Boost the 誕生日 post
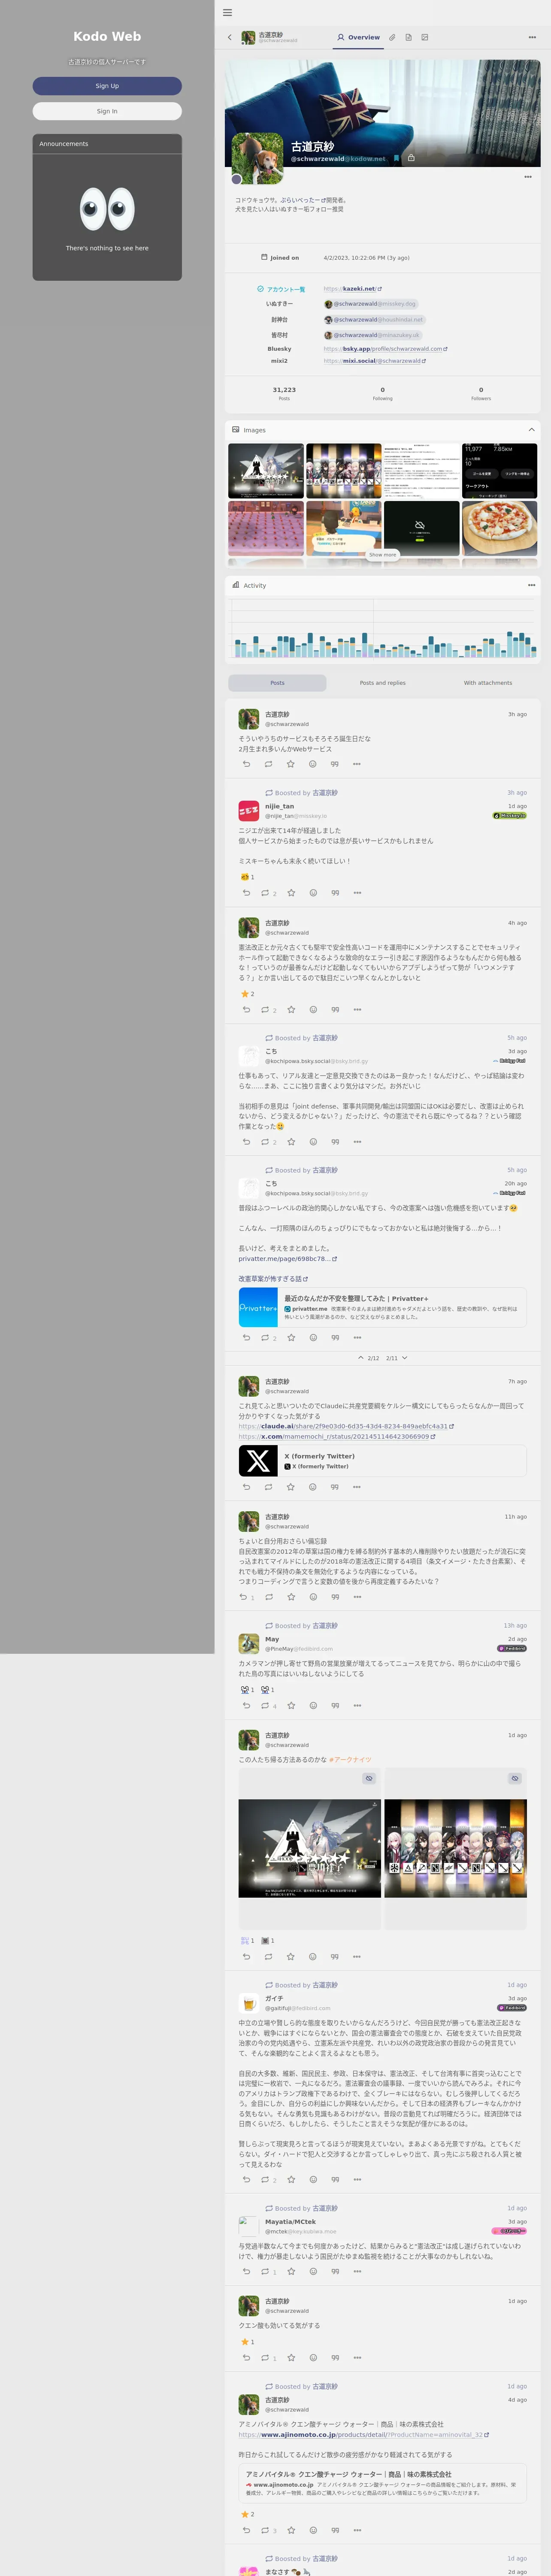 [268, 764]
